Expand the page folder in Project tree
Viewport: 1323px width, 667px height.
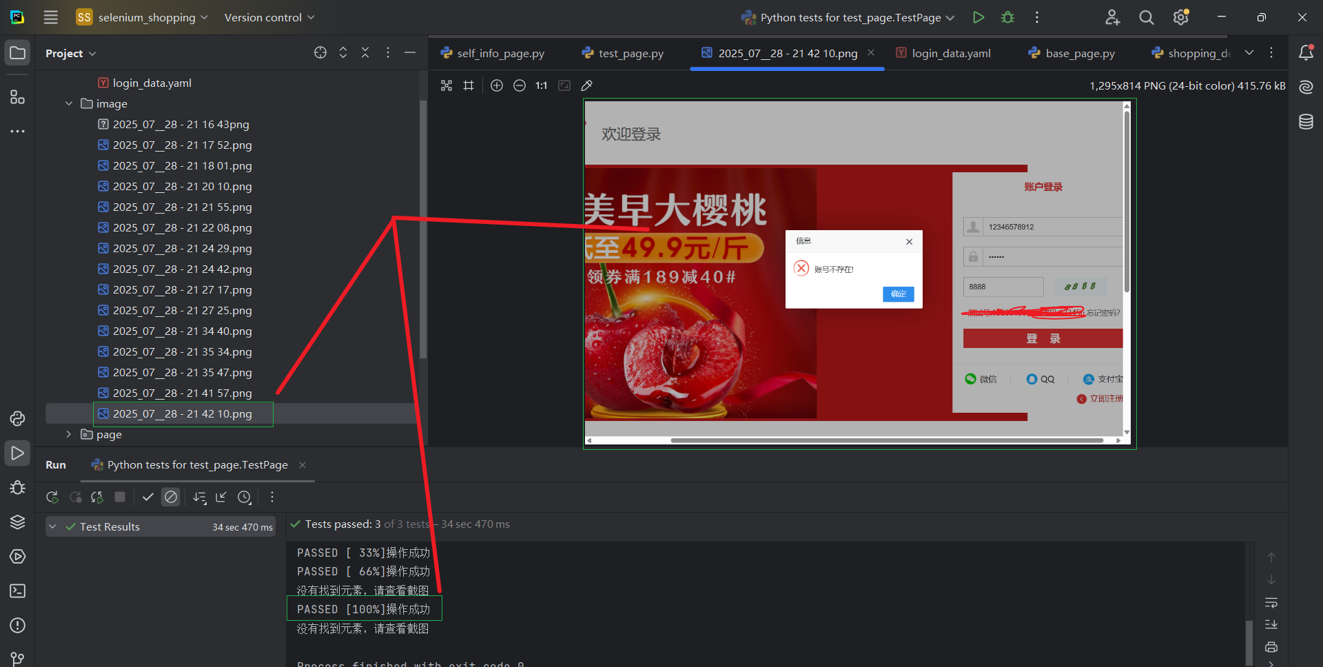(x=68, y=434)
